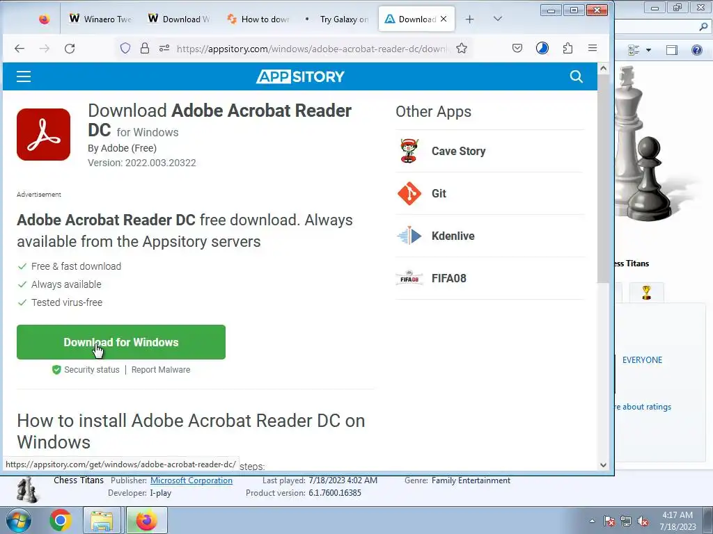Open the Security status link
The width and height of the screenshot is (713, 534).
(91, 370)
